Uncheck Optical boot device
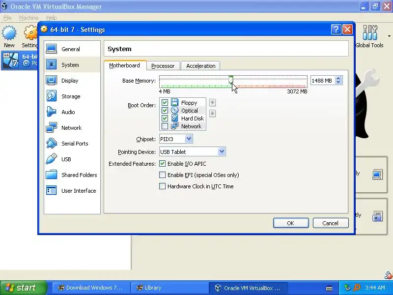The height and width of the screenshot is (295, 393). (x=165, y=110)
